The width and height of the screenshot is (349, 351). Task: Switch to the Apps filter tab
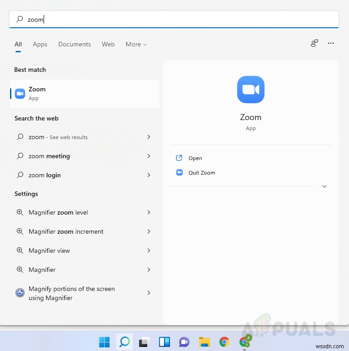coord(40,44)
